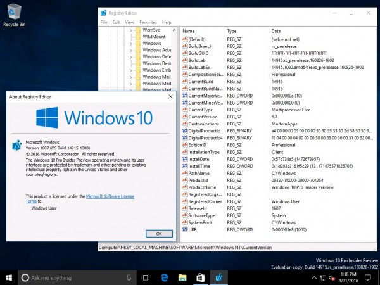Select the Customizations value name
Image resolution: width=380 pixels, height=285 pixels.
point(203,123)
